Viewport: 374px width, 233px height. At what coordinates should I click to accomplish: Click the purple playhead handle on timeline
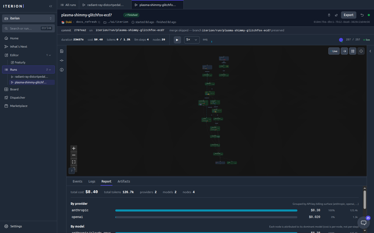coord(341,40)
